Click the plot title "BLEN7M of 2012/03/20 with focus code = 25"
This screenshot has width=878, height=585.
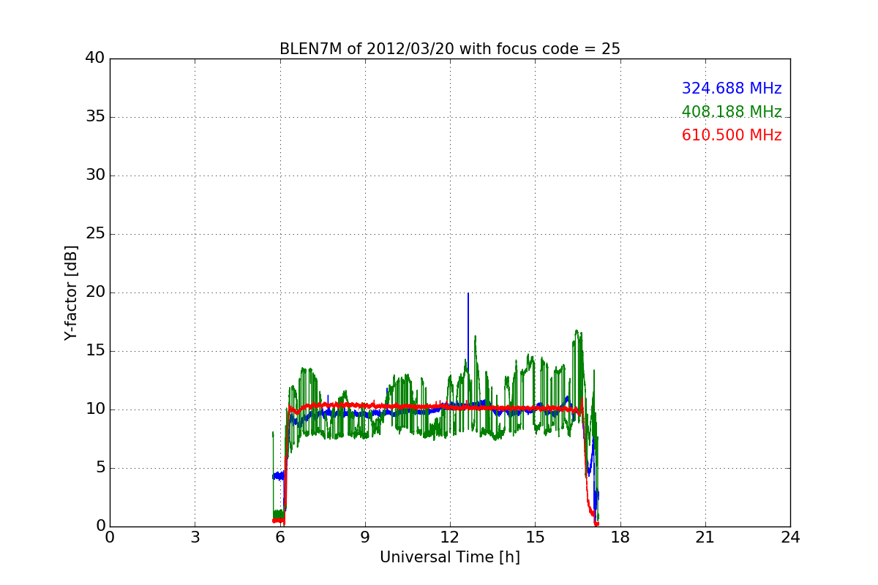[449, 49]
